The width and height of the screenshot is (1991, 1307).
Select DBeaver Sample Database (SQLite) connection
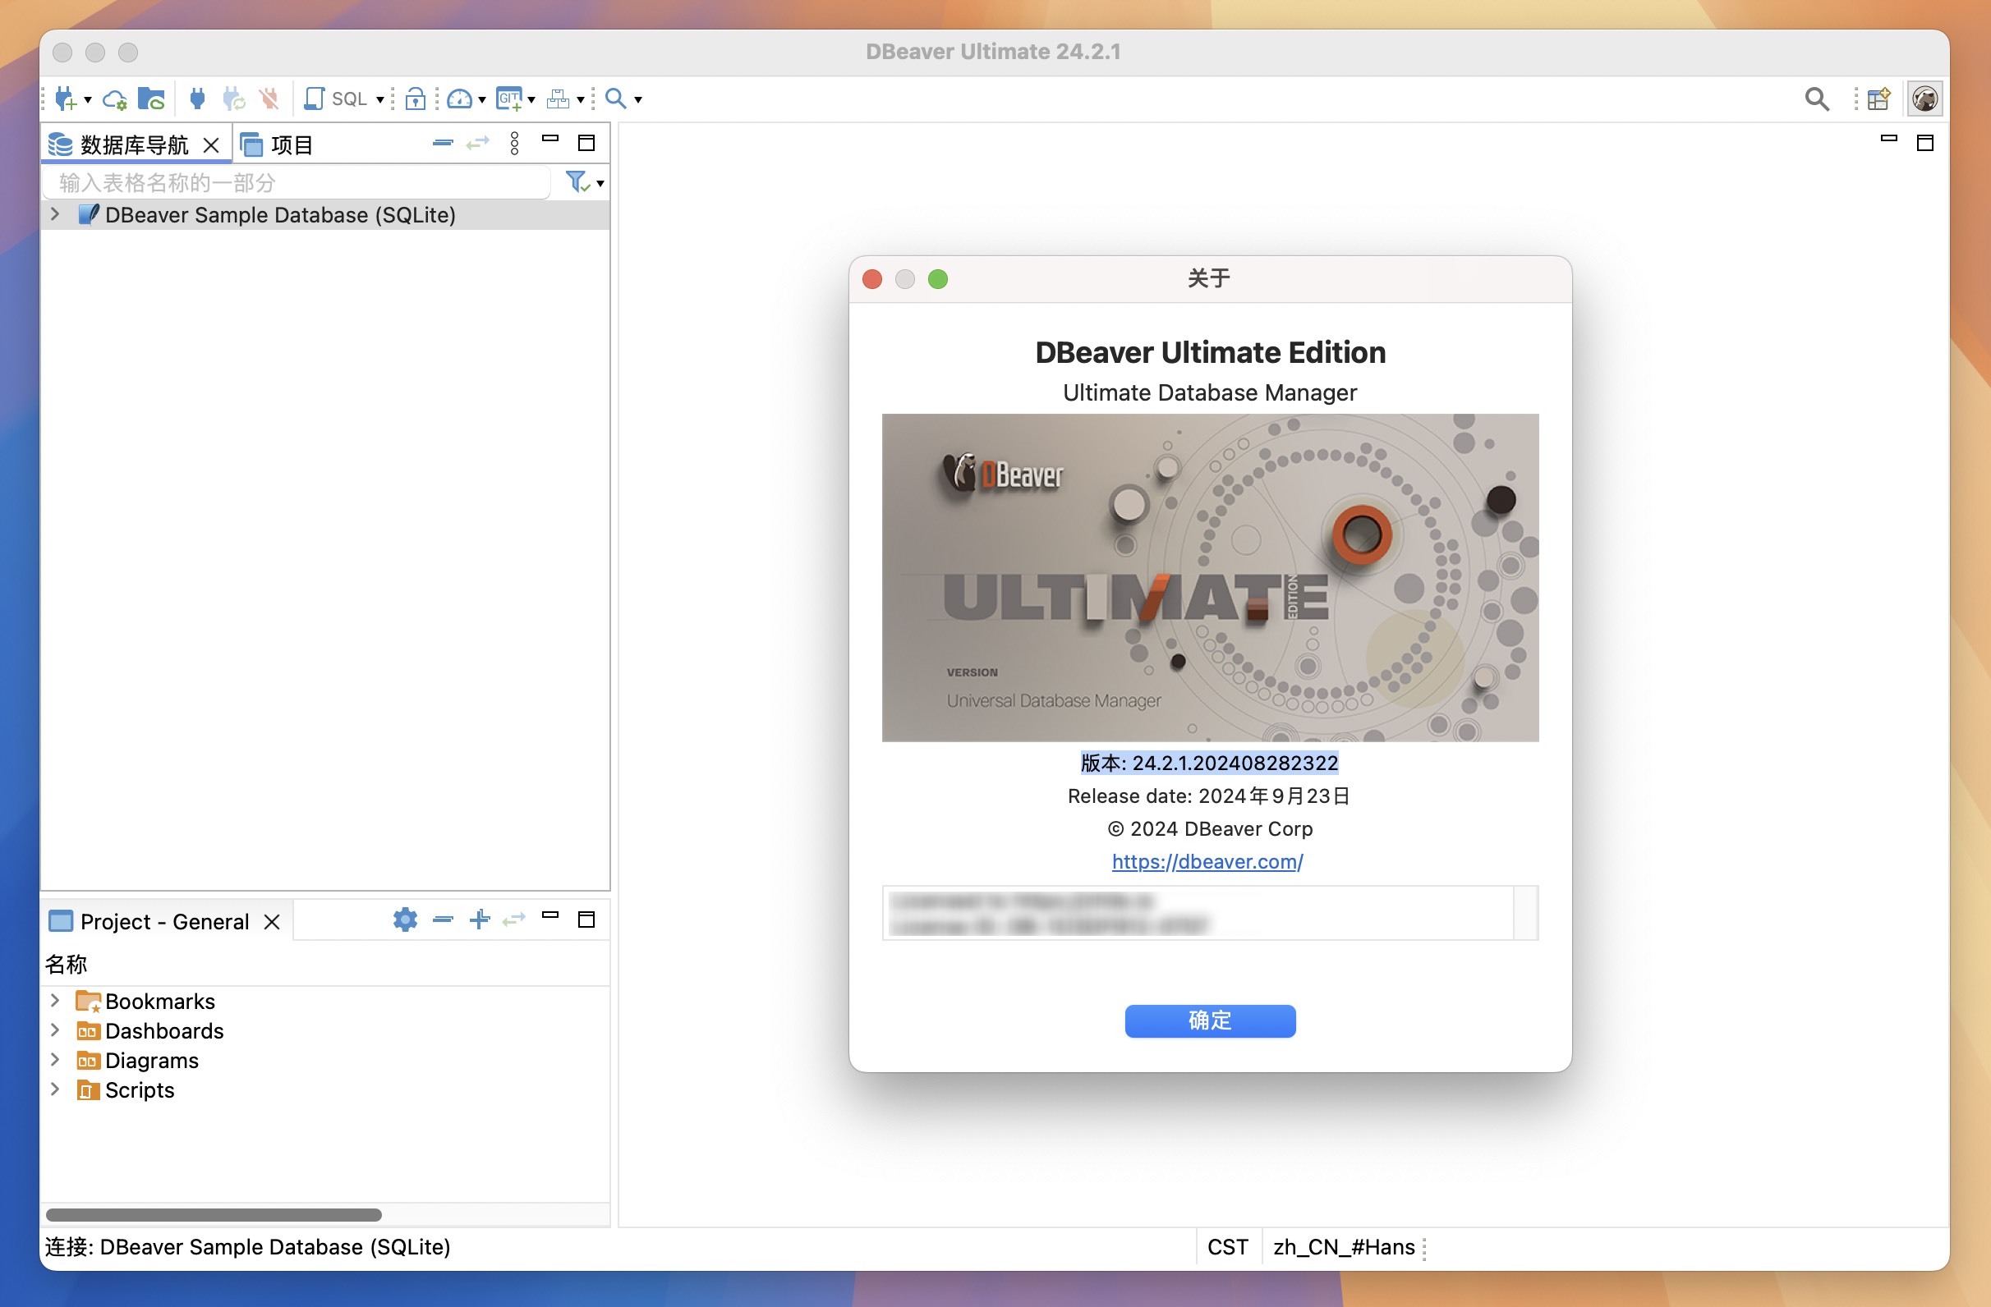pos(280,215)
